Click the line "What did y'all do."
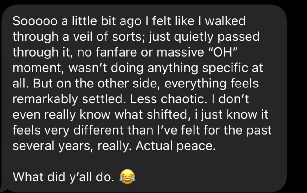This screenshot has height=193, width=307. tap(63, 177)
